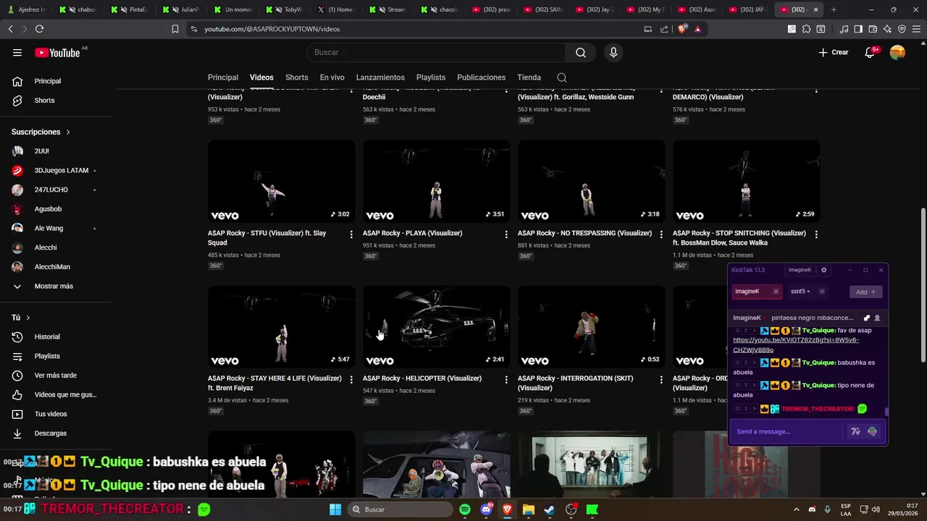Viewport: 927px width, 521px height.
Task: Show hidden system tray icons
Action: point(797,509)
